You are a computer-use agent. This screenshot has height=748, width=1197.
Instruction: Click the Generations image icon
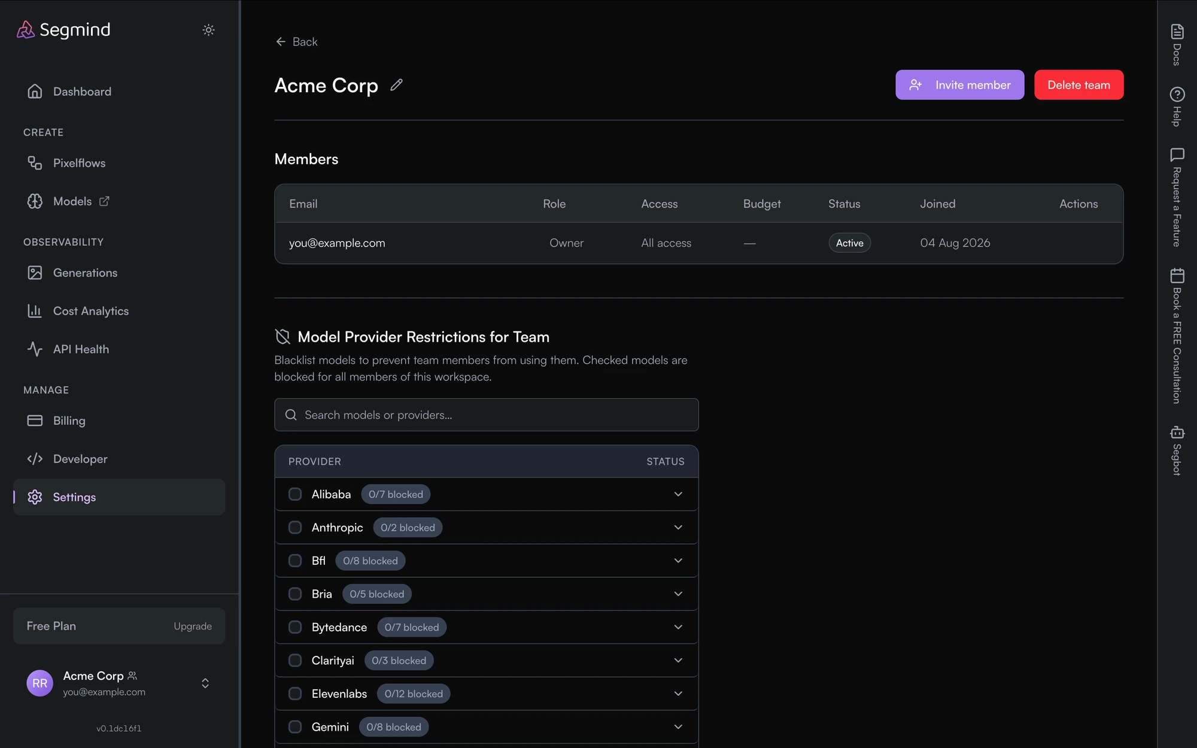35,273
